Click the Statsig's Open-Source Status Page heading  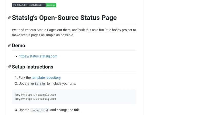64,18
